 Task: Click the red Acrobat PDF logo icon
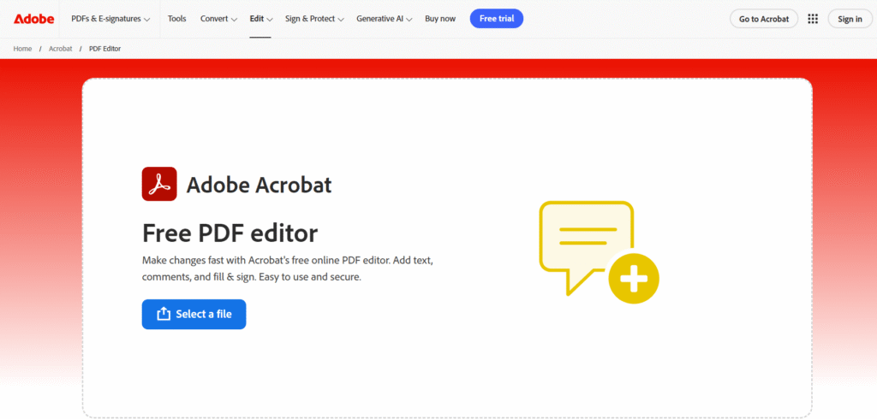(x=159, y=184)
